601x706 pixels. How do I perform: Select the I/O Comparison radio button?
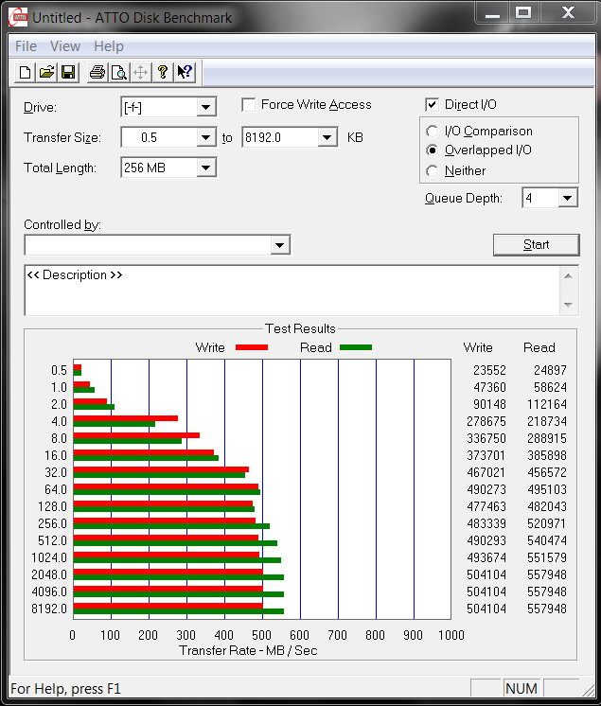[433, 132]
